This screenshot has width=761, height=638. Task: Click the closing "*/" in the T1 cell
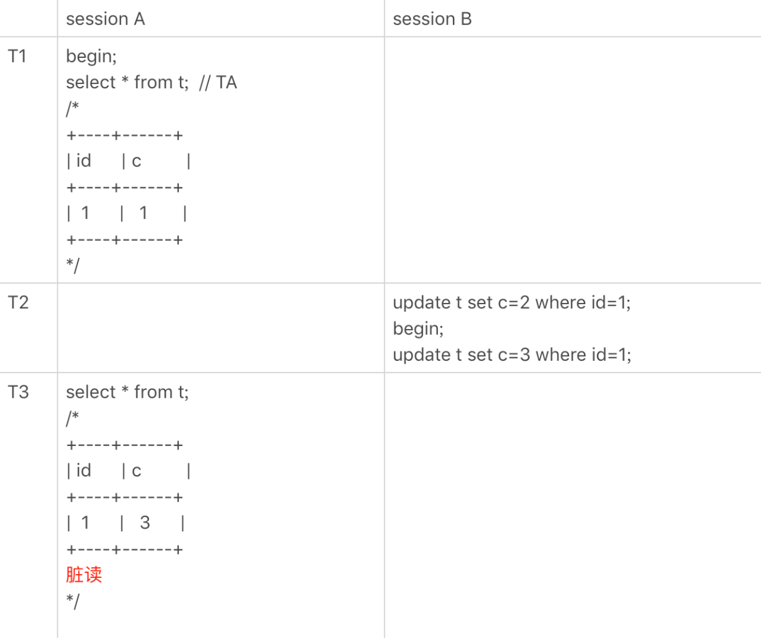coord(73,265)
